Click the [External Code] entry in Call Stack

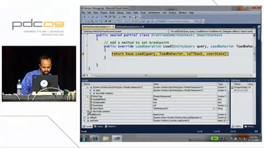241,90
